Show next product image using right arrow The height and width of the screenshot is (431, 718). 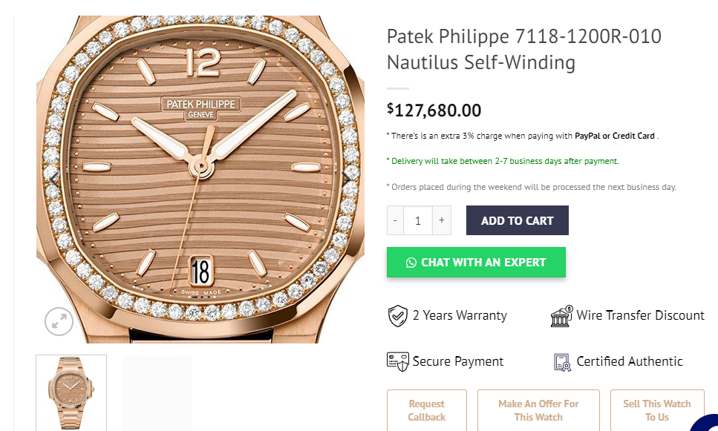click(347, 177)
